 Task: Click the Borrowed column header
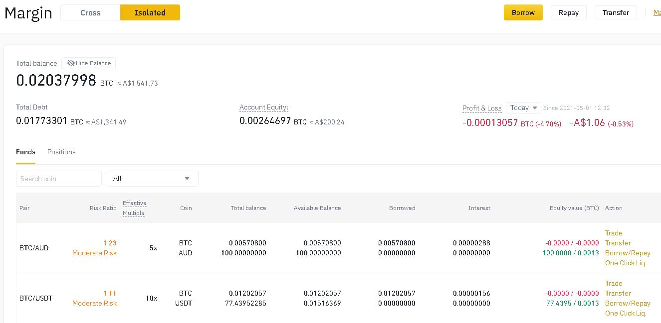click(x=402, y=208)
